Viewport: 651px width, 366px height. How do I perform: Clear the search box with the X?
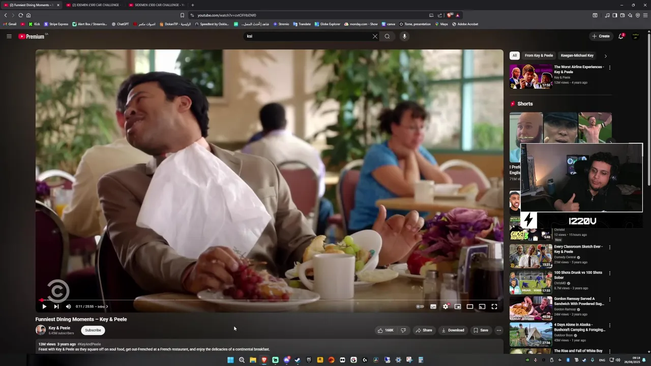pyautogui.click(x=375, y=36)
